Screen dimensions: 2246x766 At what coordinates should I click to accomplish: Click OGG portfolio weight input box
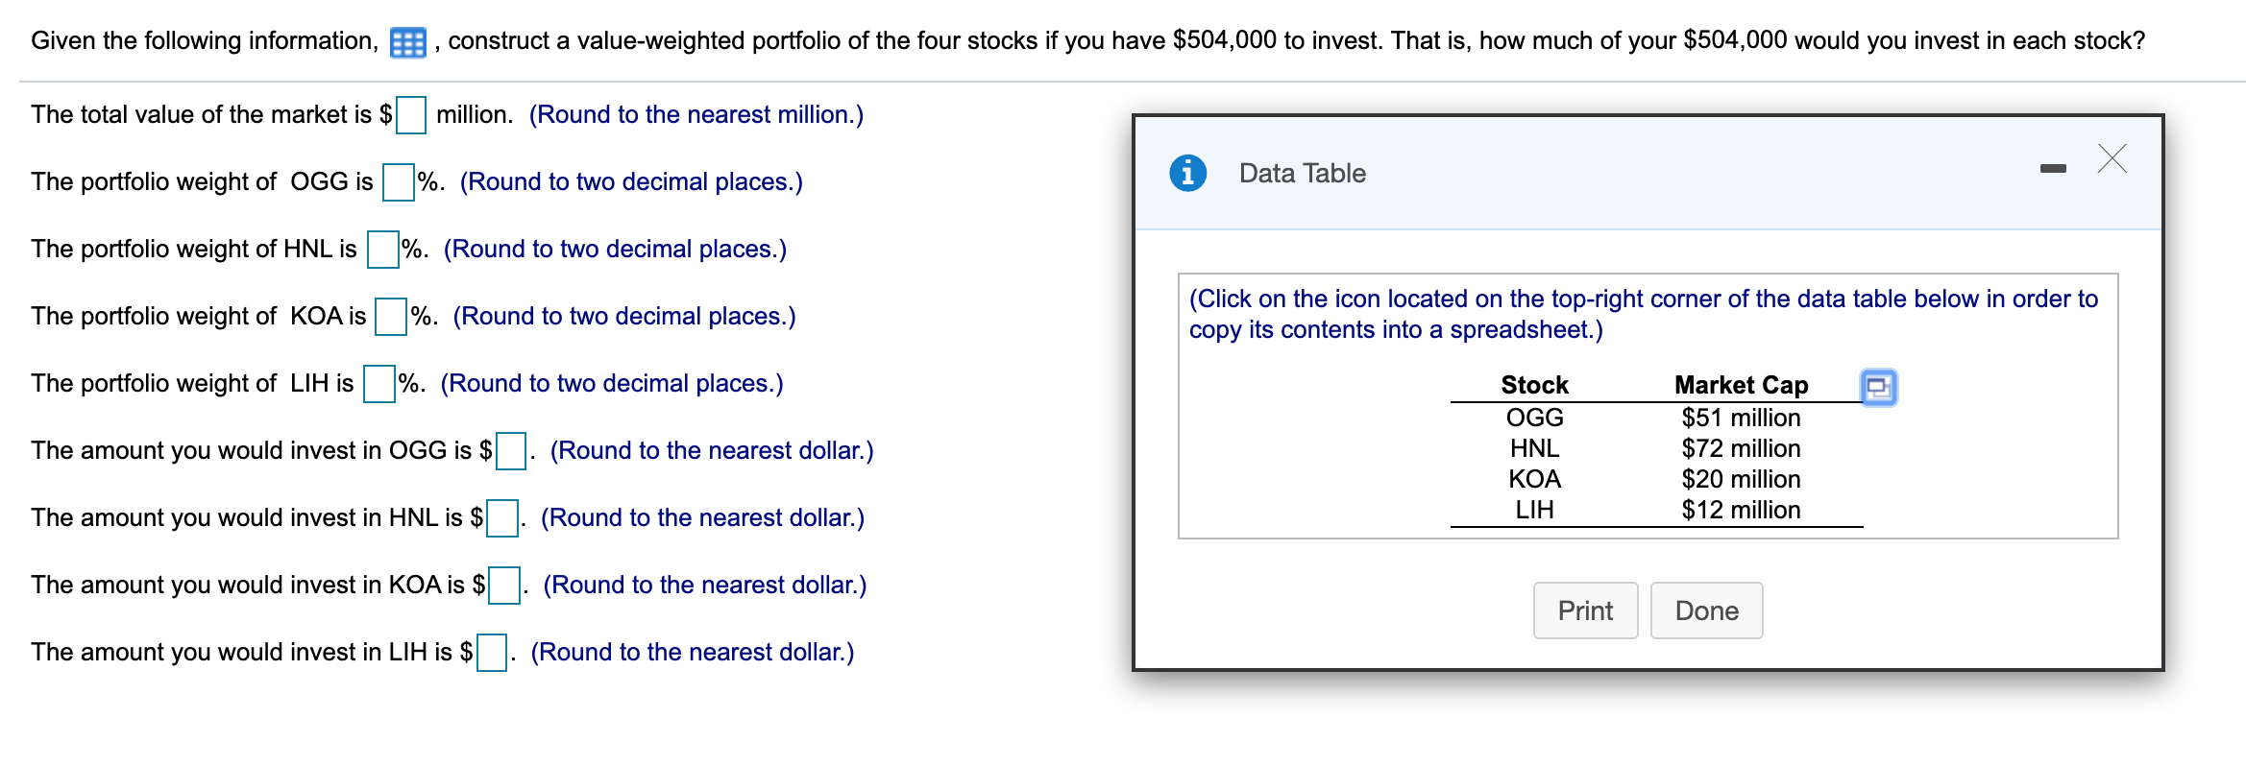398,182
